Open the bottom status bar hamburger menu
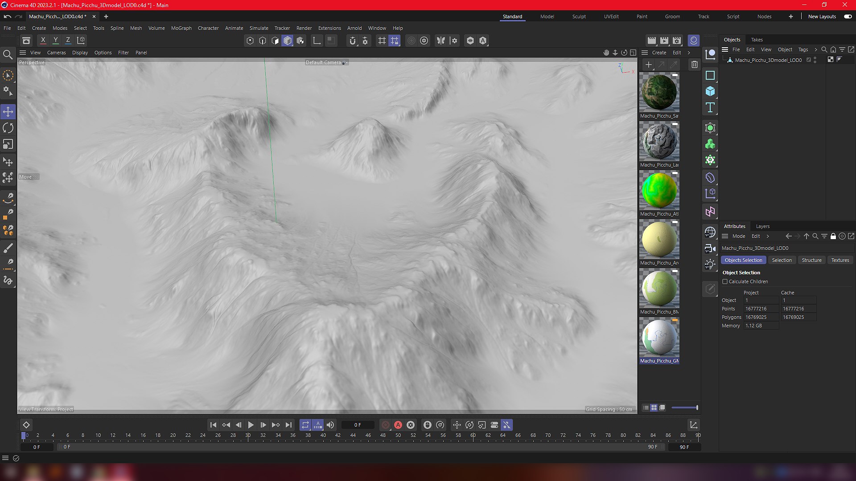 tap(5, 458)
